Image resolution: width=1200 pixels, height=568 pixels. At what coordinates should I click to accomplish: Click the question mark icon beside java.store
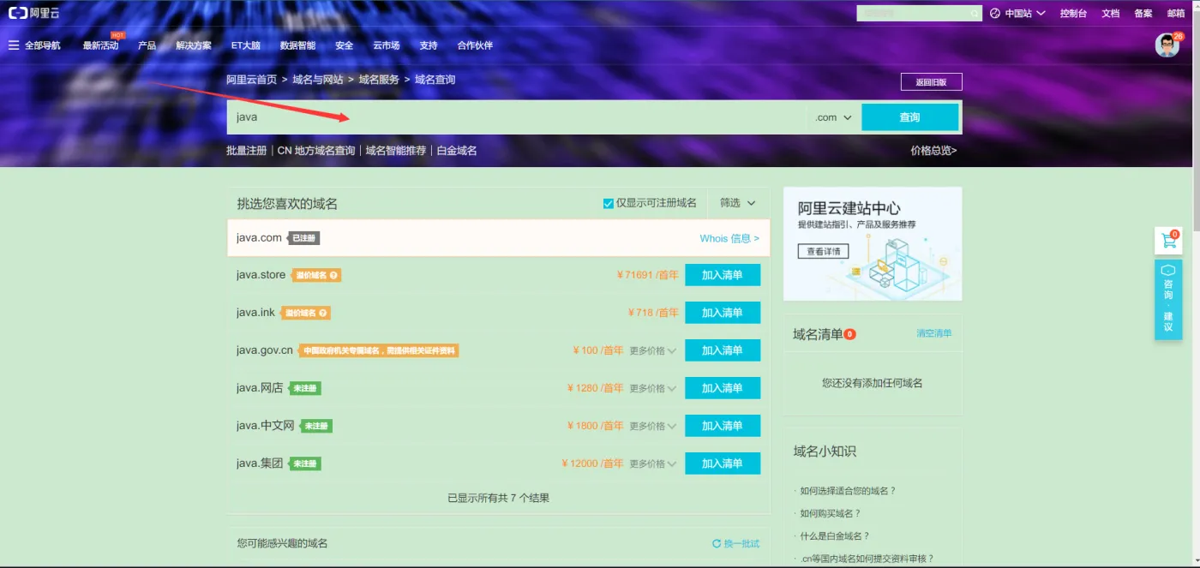point(334,275)
